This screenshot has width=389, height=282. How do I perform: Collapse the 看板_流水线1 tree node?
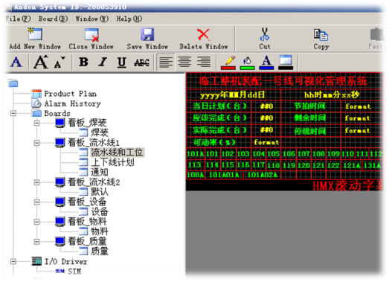pos(36,143)
